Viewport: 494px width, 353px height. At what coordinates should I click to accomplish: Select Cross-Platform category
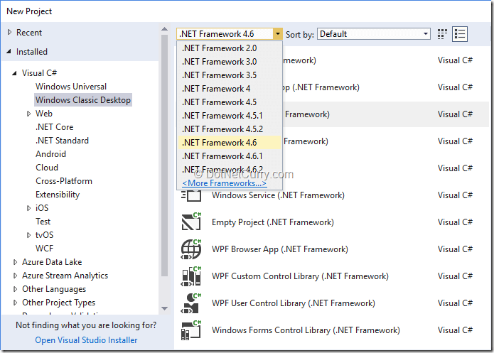coord(64,181)
